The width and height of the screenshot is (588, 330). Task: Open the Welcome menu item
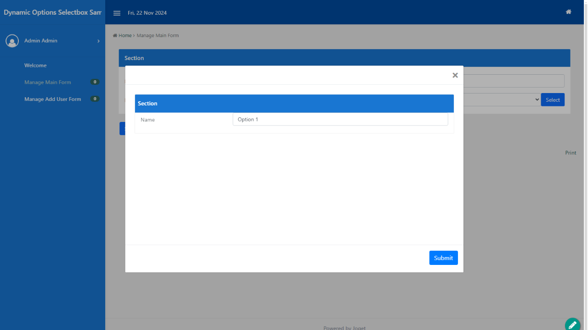point(35,66)
